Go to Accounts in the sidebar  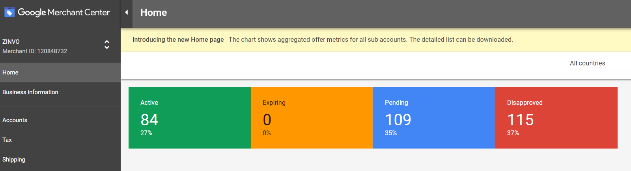[15, 120]
